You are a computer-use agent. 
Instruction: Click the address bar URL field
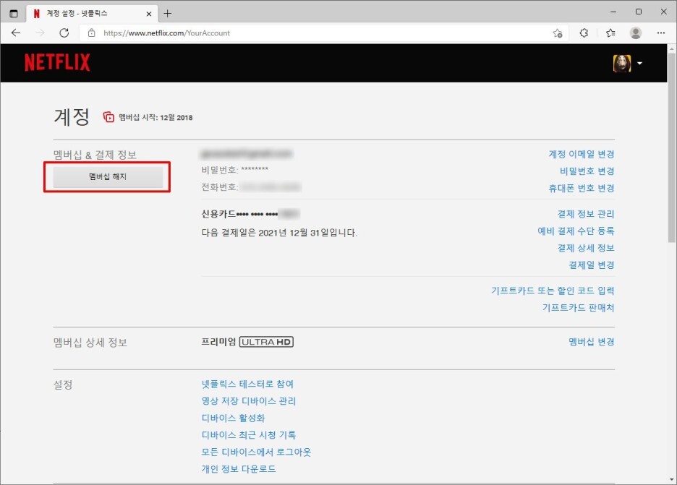(x=324, y=33)
